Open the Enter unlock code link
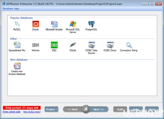Image resolution: width=164 pixels, height=119 pixels. tap(12, 112)
